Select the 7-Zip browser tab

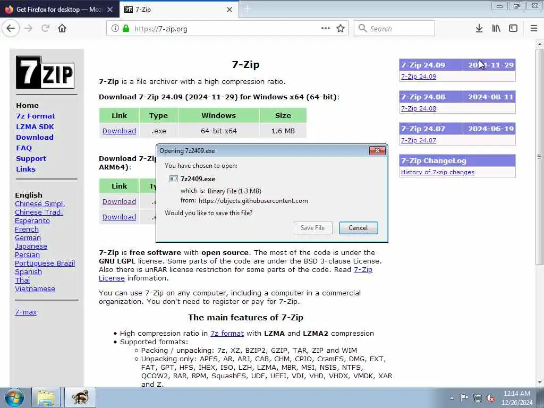click(x=179, y=10)
